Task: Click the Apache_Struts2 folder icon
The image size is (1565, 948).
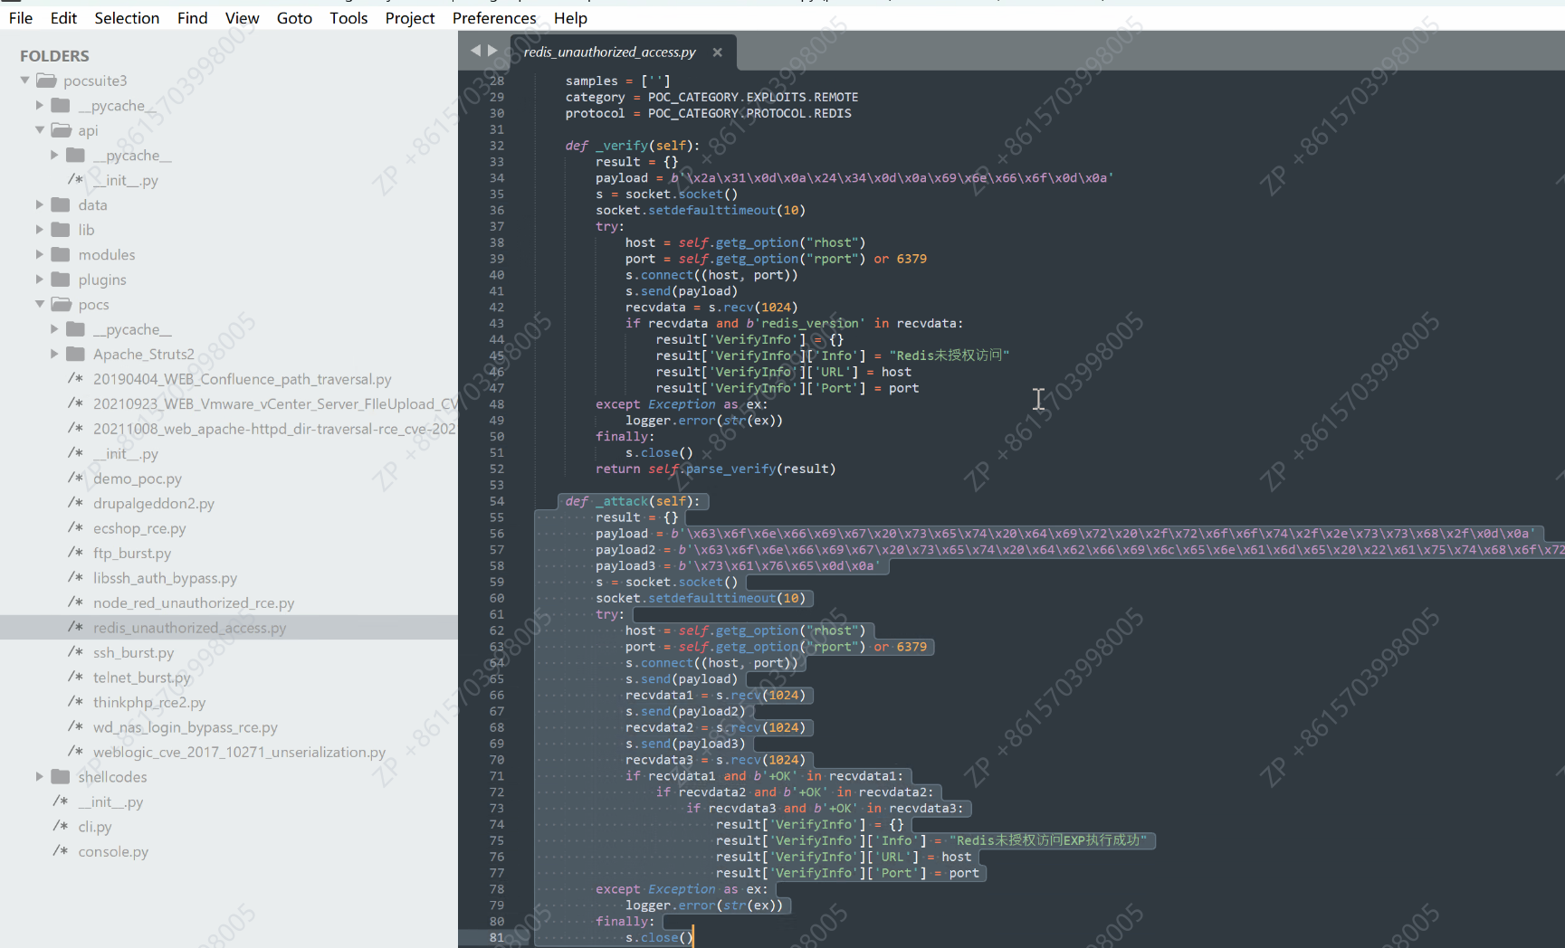Action: (x=76, y=354)
